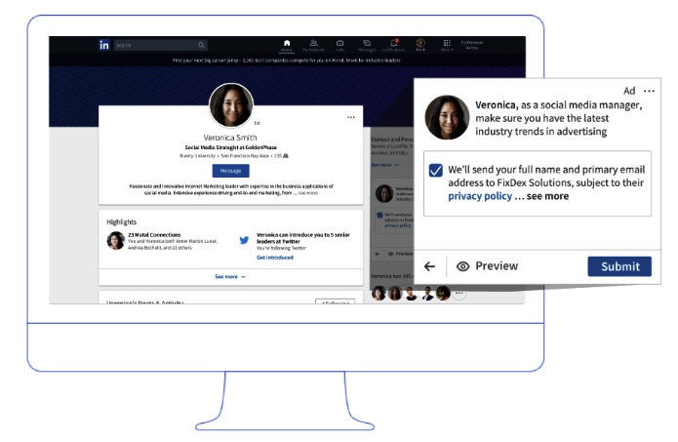Image resolution: width=678 pixels, height=442 pixels.
Task: Click the Preview eye button
Action: tap(488, 266)
